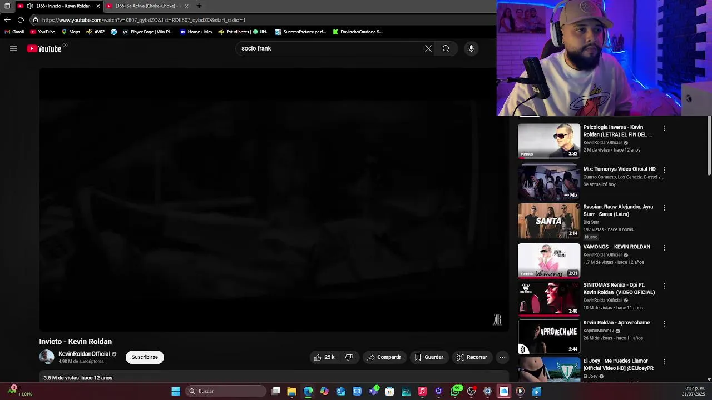Open the Home • Max bookmark

coord(196,32)
